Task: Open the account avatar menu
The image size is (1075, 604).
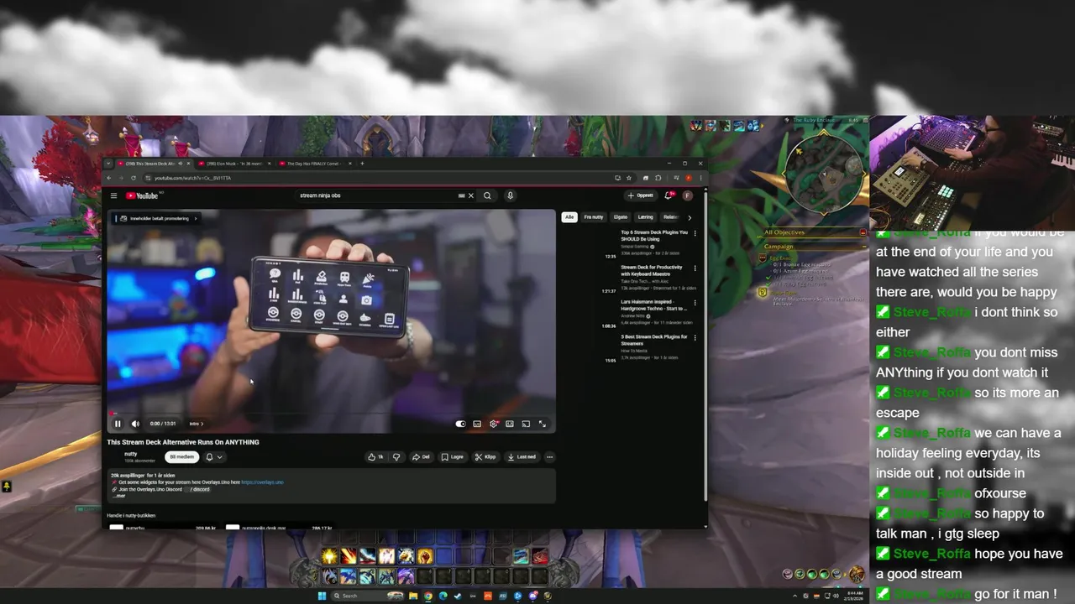Action: [687, 195]
